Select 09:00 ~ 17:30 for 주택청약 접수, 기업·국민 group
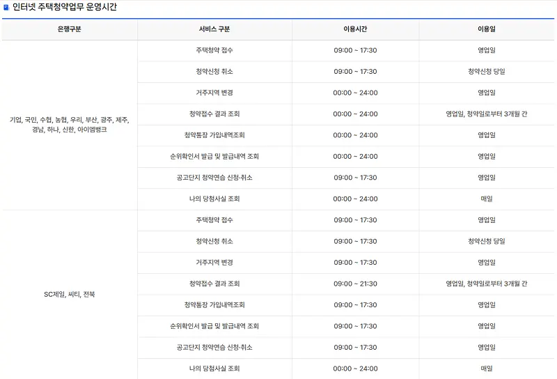This screenshot has height=379, width=557. tap(355, 50)
